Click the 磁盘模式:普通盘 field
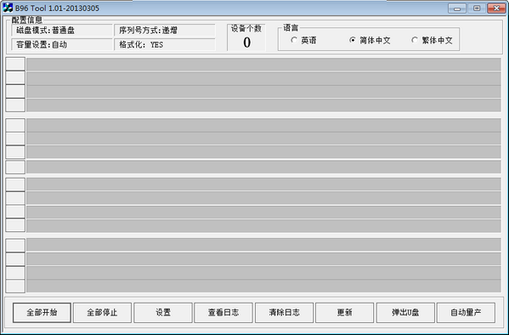Image resolution: width=509 pixels, height=335 pixels. (62, 31)
